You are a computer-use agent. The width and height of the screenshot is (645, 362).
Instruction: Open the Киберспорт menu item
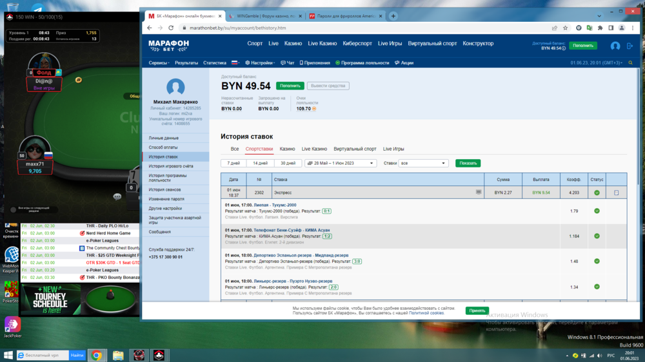coord(357,44)
